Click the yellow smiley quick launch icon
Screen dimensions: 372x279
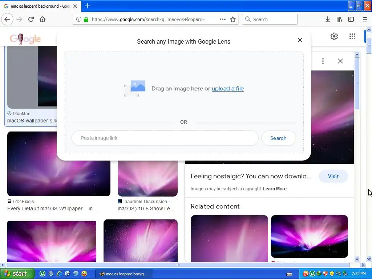[84, 274]
